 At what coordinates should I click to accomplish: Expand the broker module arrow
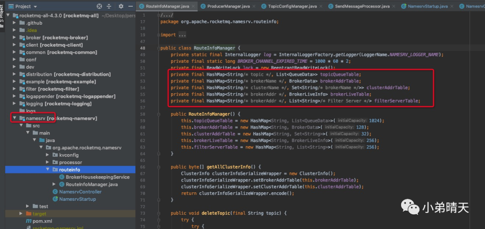(14, 38)
